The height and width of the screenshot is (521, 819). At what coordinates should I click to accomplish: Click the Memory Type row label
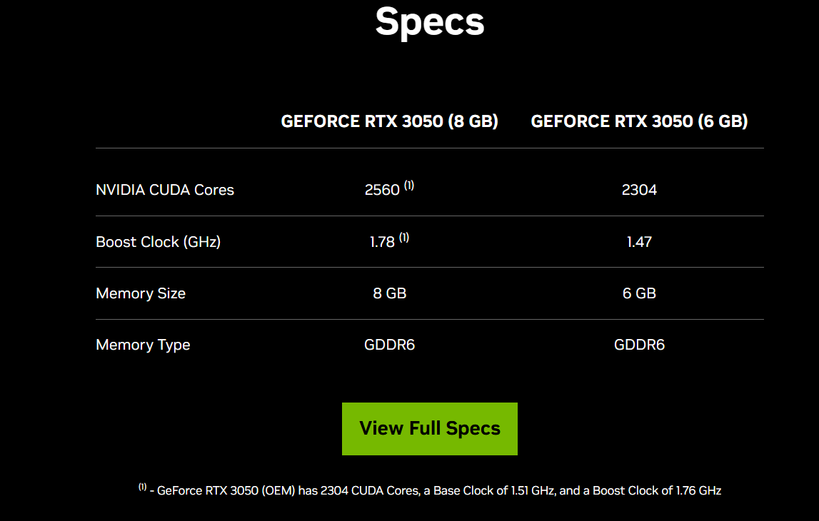(143, 345)
